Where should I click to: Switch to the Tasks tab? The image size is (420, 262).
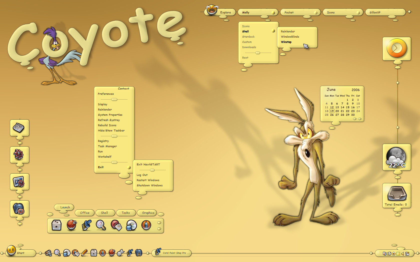(125, 213)
